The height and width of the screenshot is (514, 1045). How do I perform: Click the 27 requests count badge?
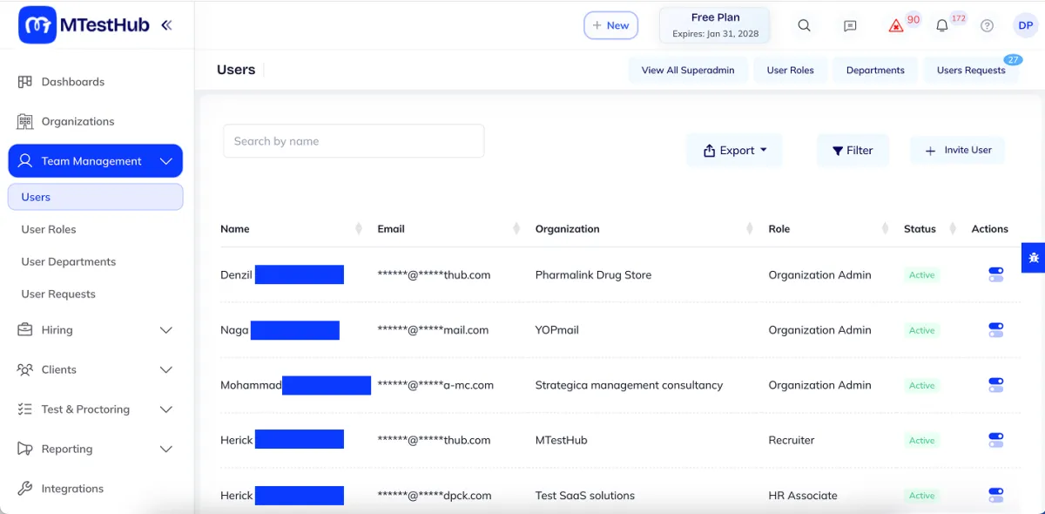pyautogui.click(x=1013, y=60)
